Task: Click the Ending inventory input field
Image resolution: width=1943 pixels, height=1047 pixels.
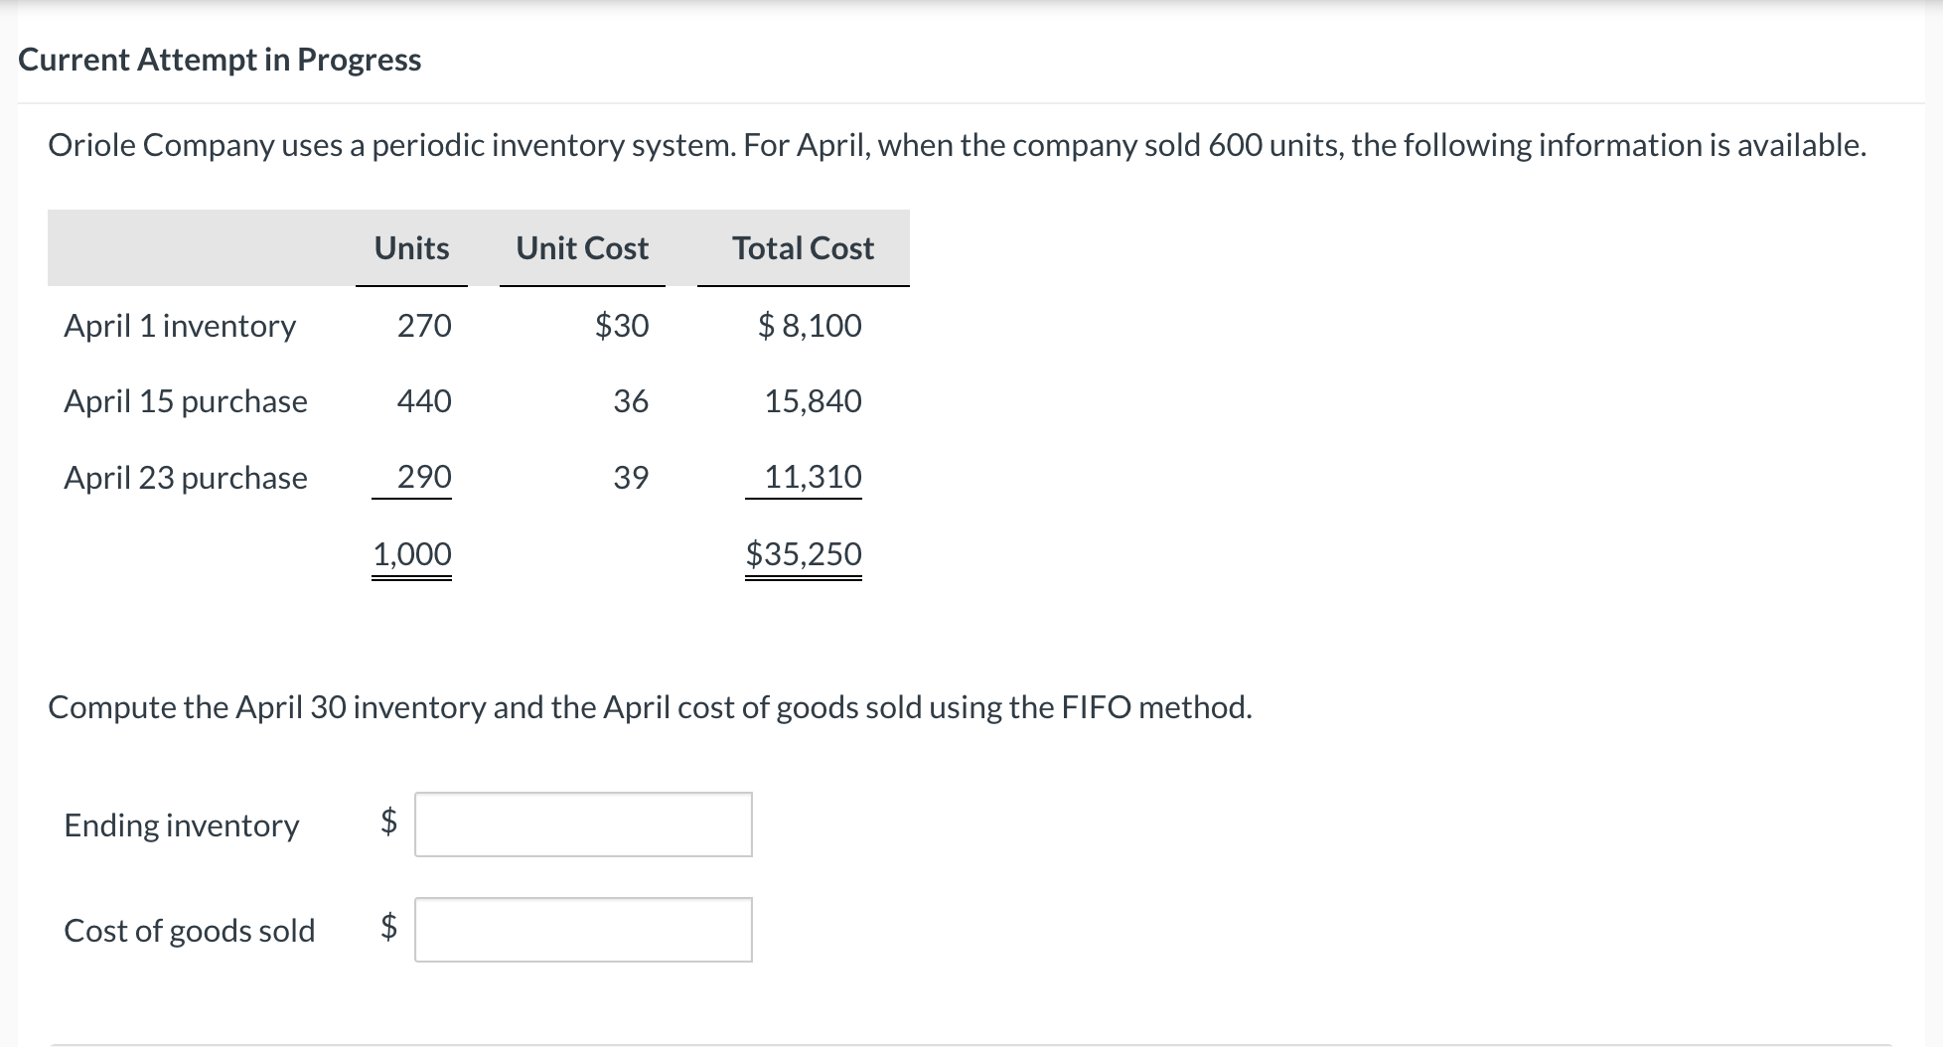Action: (x=583, y=824)
